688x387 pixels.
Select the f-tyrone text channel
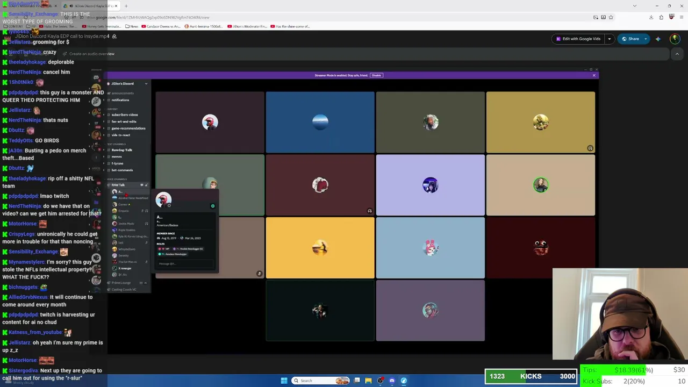tap(117, 163)
